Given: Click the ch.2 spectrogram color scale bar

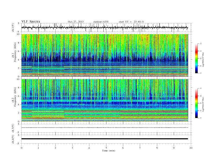Looking at the screenshot, I should pyautogui.click(x=196, y=103).
